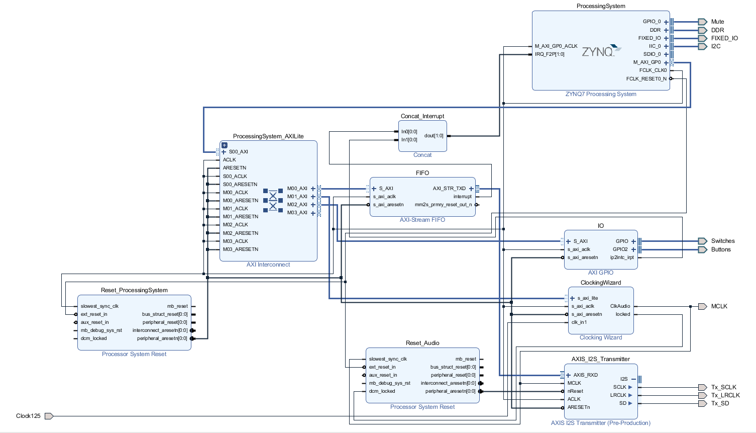Expand S_AXI interface on IO block
756x433 pixels.
[x=568, y=241]
